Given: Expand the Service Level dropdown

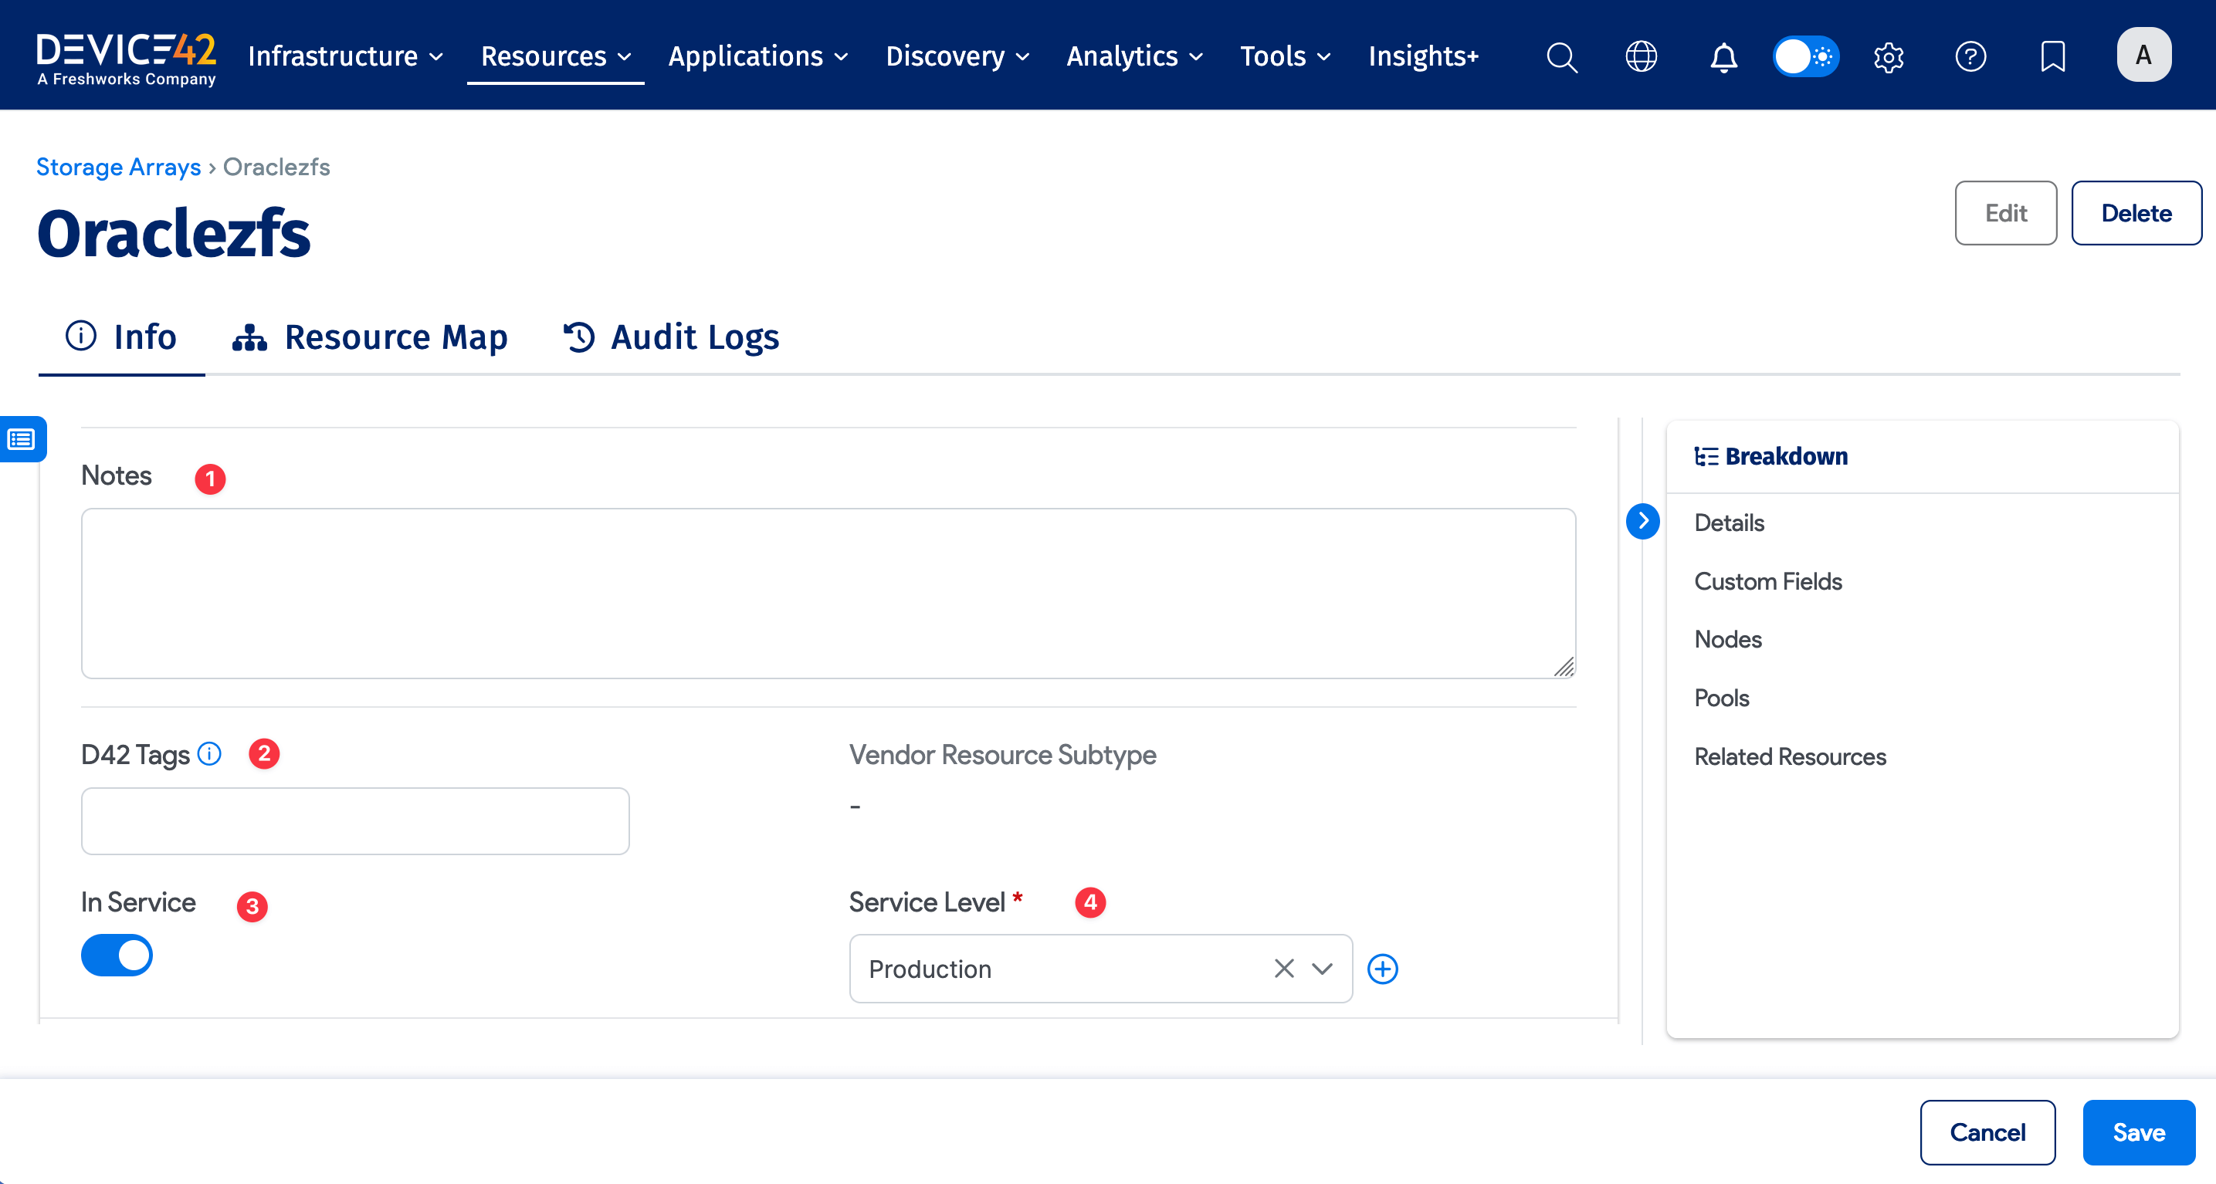Looking at the screenshot, I should [1322, 969].
